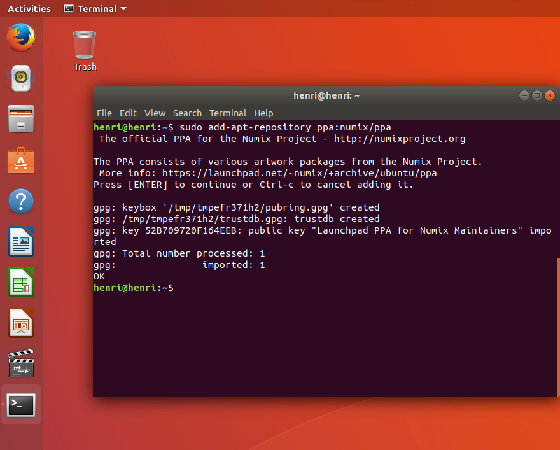
Task: Click the 'Total number processed: 1' line
Action: (179, 253)
